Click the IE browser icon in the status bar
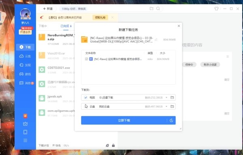This screenshot has width=243, height=155. (107, 145)
